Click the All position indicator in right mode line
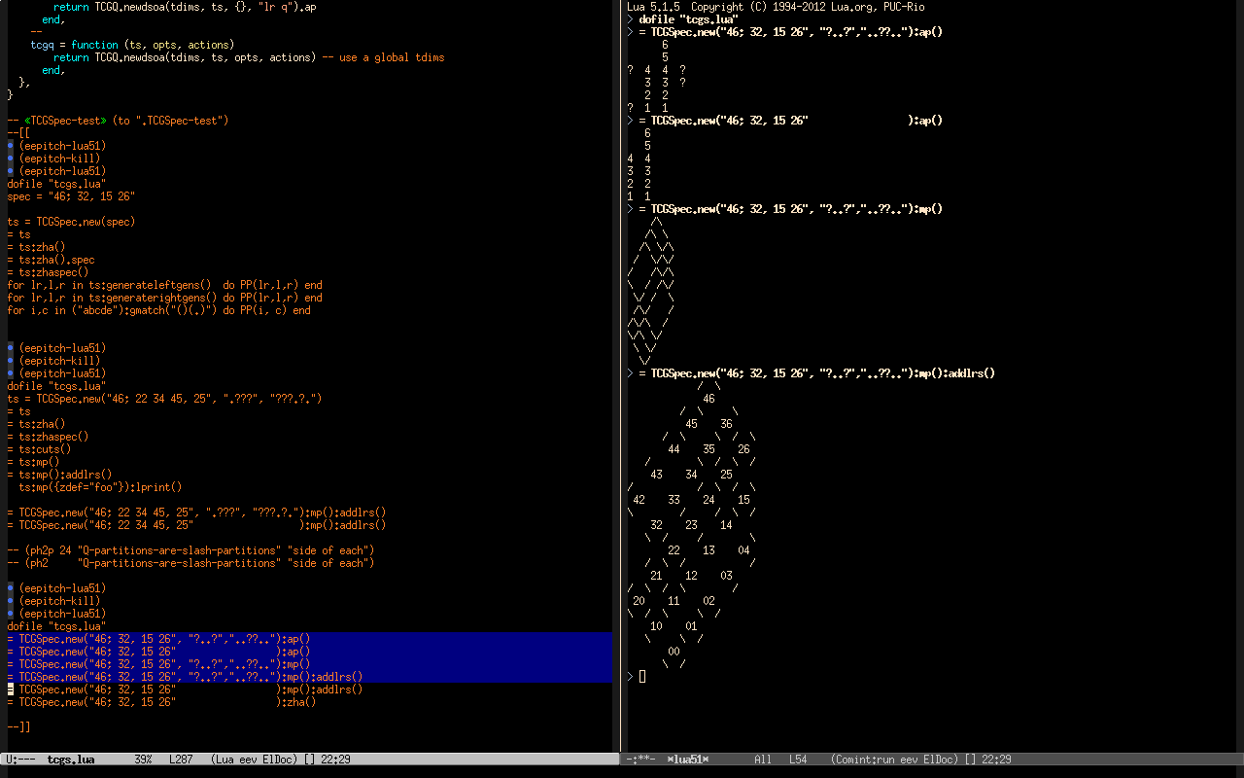 762,760
